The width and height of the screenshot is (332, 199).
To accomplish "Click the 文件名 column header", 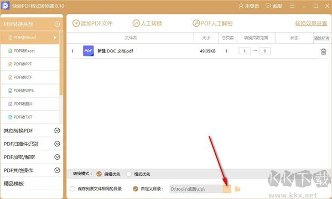I will click(131, 38).
